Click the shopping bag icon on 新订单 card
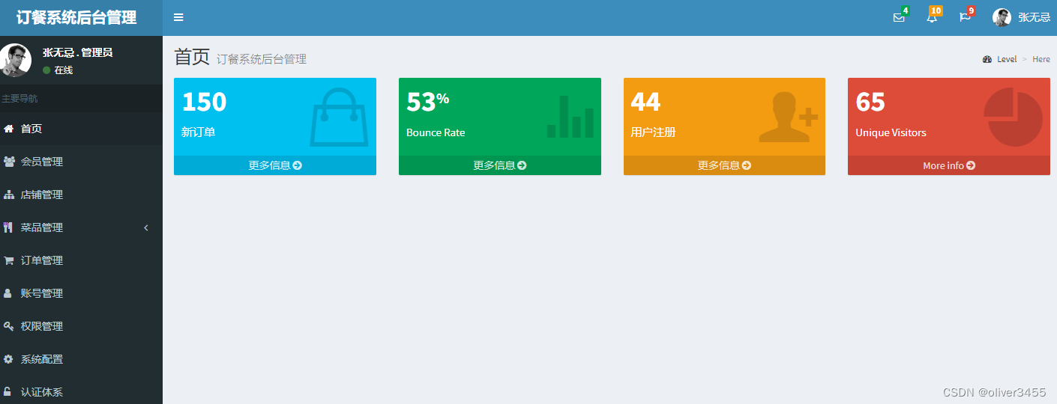Viewport: 1057px width, 404px height. pyautogui.click(x=340, y=117)
